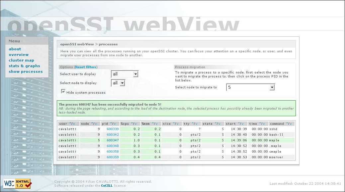Sort %cpu column descending with v arrow

click(x=135, y=124)
